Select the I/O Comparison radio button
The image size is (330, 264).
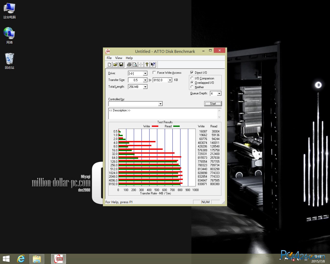point(192,78)
